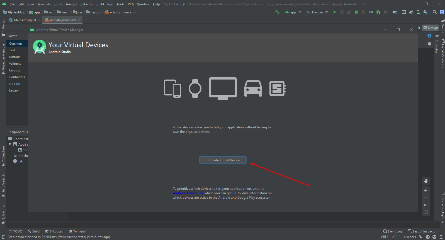Collapse the AppBa tree node arrow
The width and height of the screenshot is (445, 240).
point(10,144)
